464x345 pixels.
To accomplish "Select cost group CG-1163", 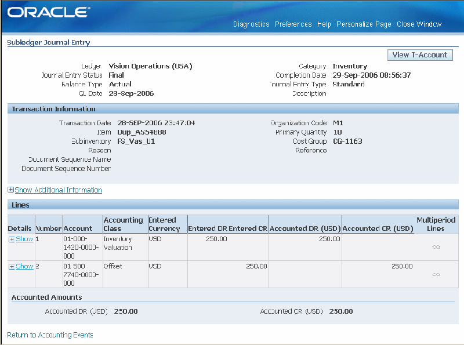I will 347,141.
